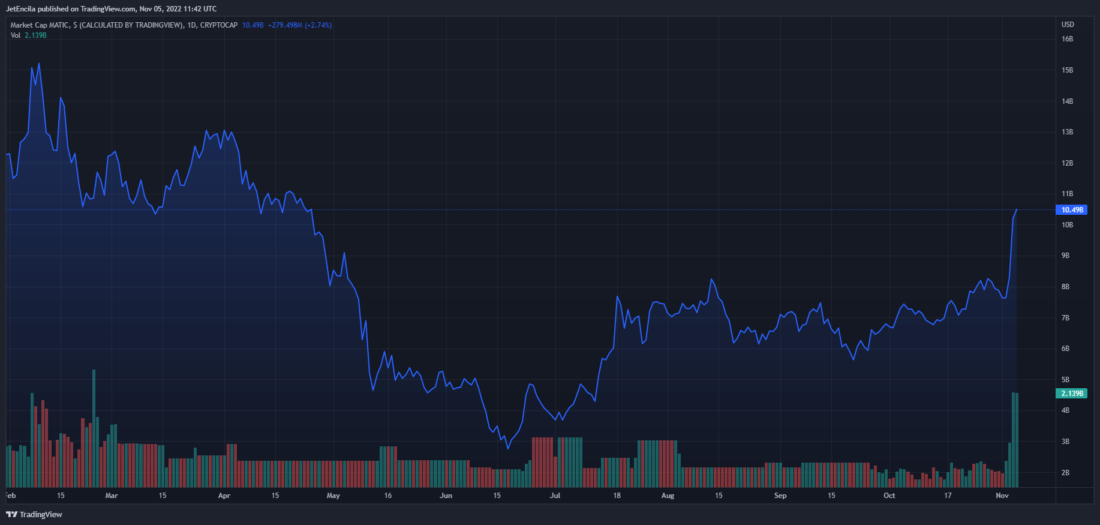1100x525 pixels.
Task: Click the Jun label on the time axis
Action: (446, 496)
